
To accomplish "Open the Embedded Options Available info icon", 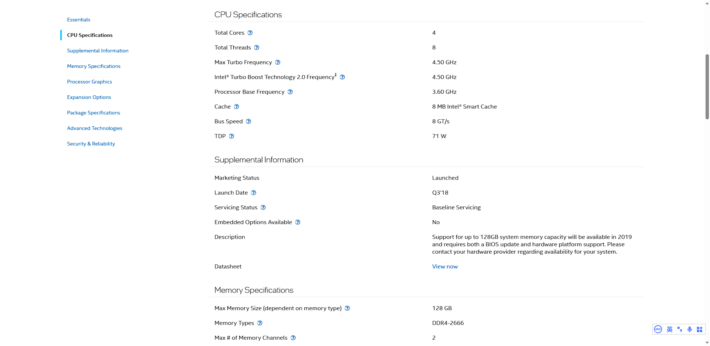I will pos(298,222).
